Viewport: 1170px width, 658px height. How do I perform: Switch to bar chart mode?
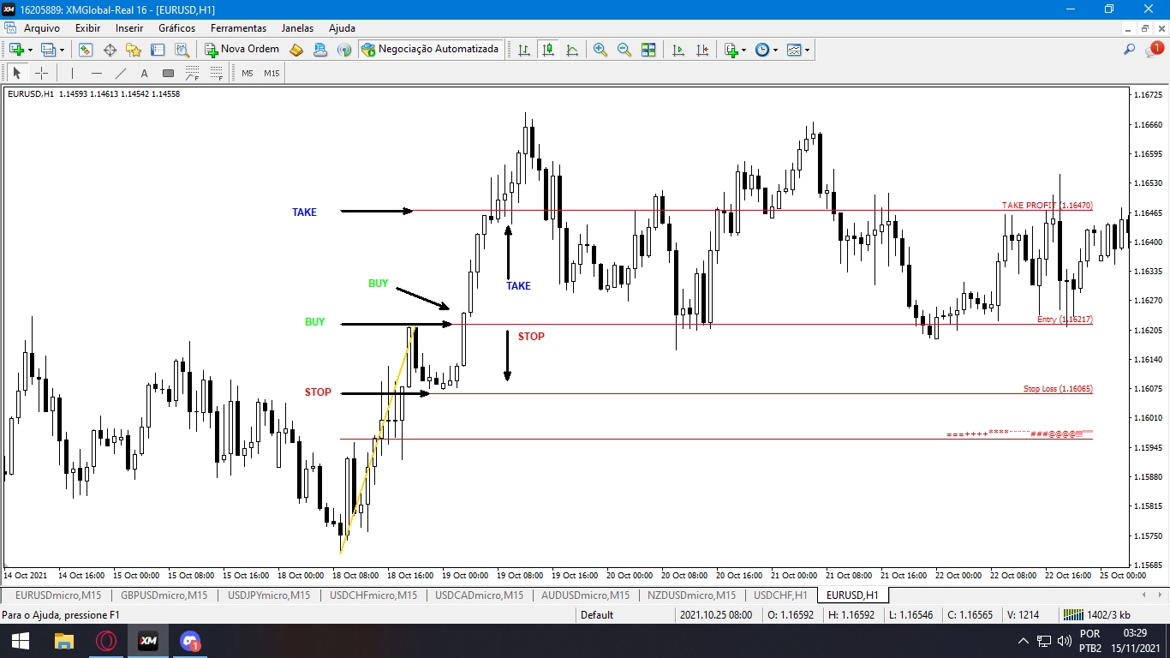[524, 50]
